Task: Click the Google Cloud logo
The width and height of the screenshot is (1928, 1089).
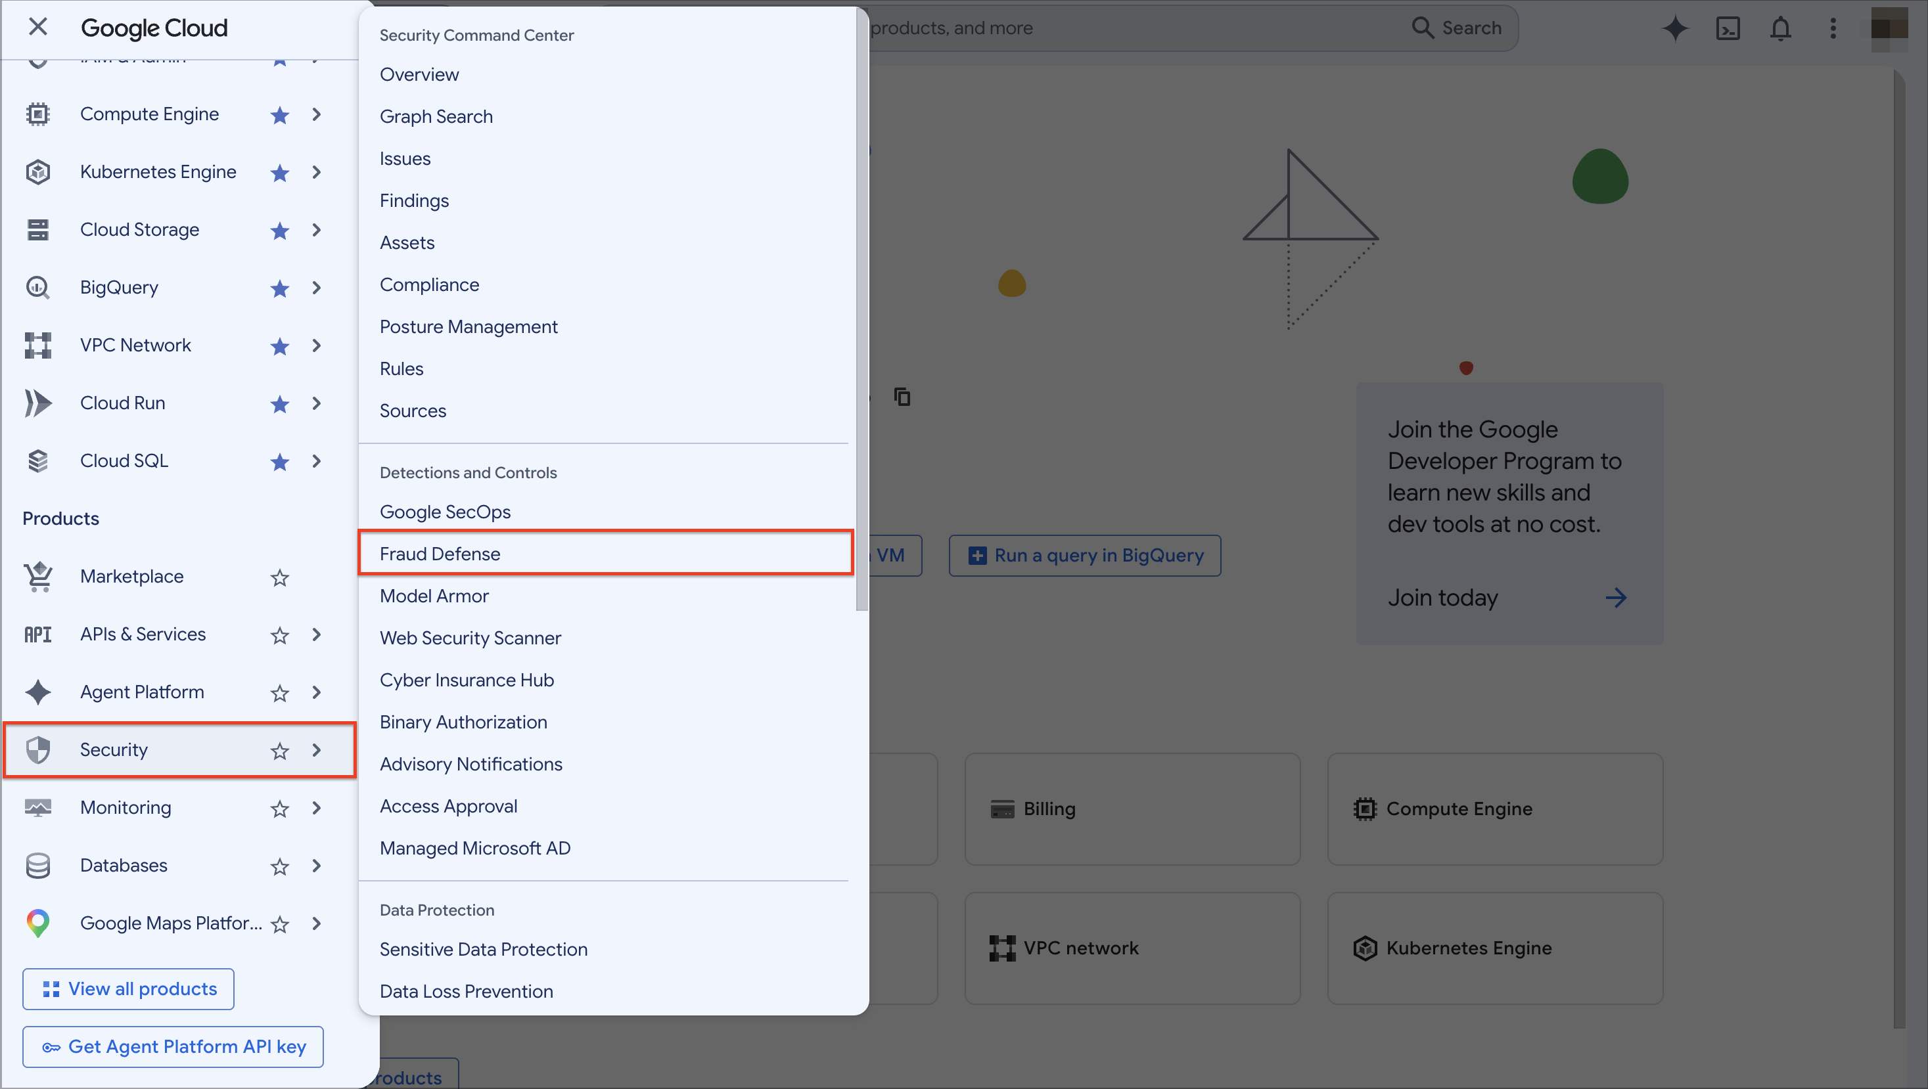Action: (x=154, y=28)
